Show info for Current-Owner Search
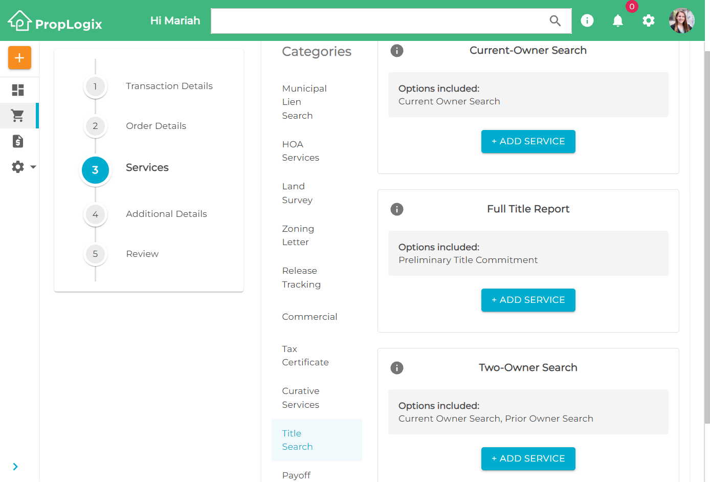The height and width of the screenshot is (482, 710). [x=397, y=51]
